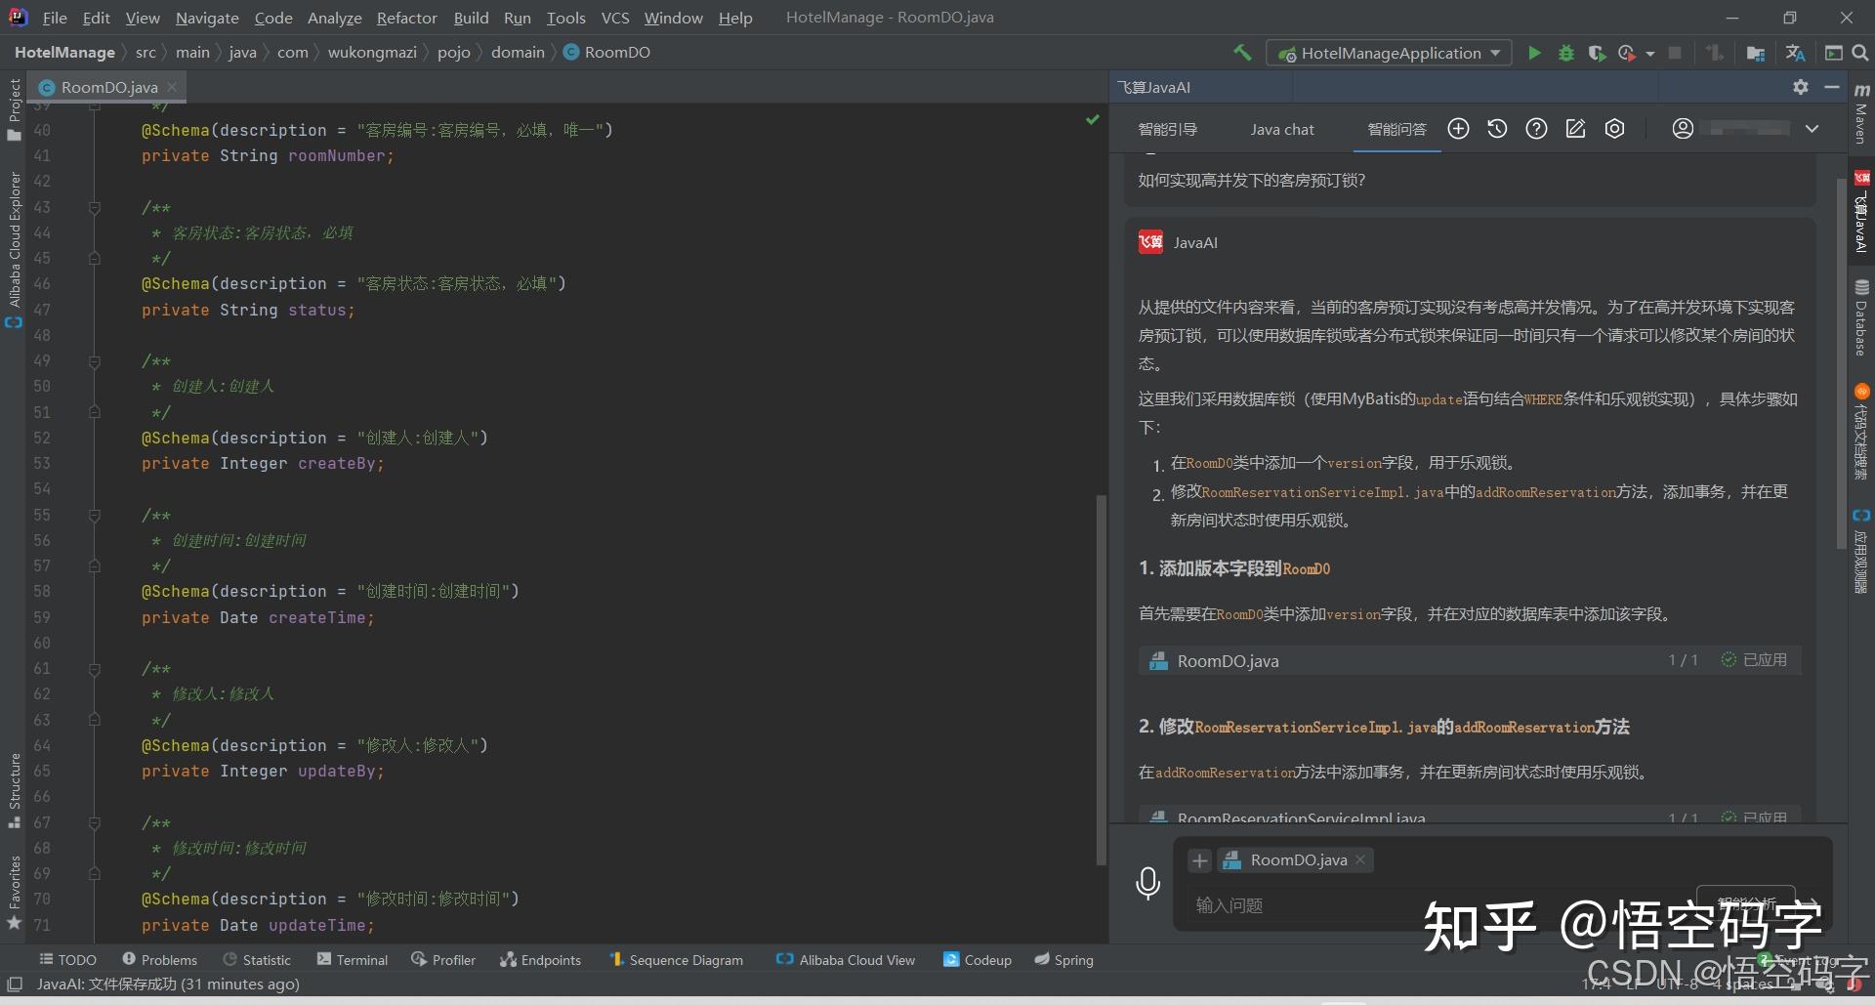
Task: Build the project with the hammer icon
Action: tap(1242, 53)
